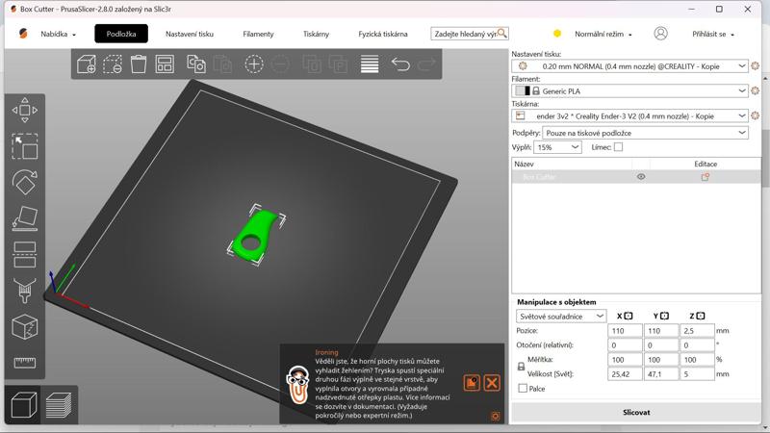Click the Delete selected object icon
The width and height of the screenshot is (770, 433).
click(x=113, y=64)
